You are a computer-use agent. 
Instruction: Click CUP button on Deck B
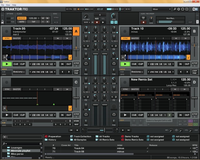[141, 64]
